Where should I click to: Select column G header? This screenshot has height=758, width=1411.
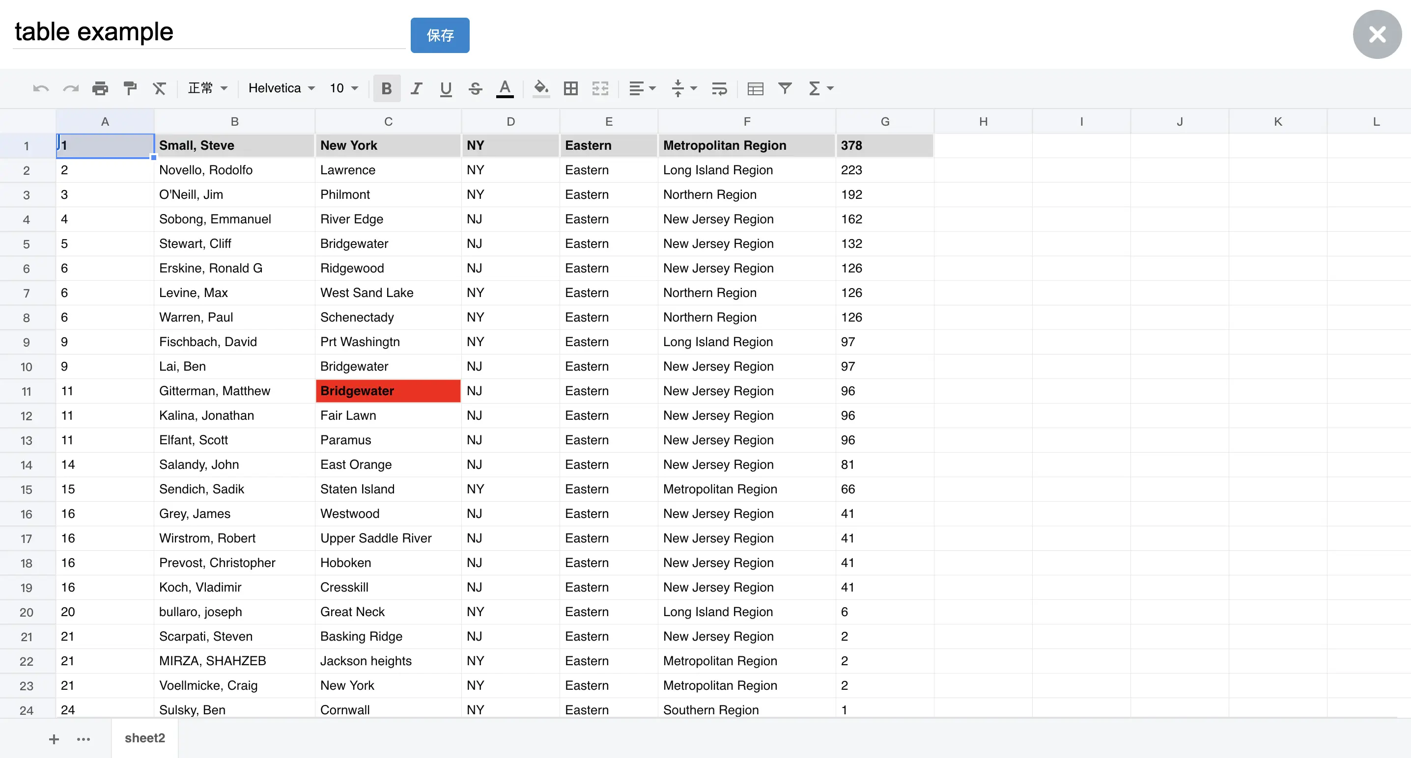(x=885, y=121)
